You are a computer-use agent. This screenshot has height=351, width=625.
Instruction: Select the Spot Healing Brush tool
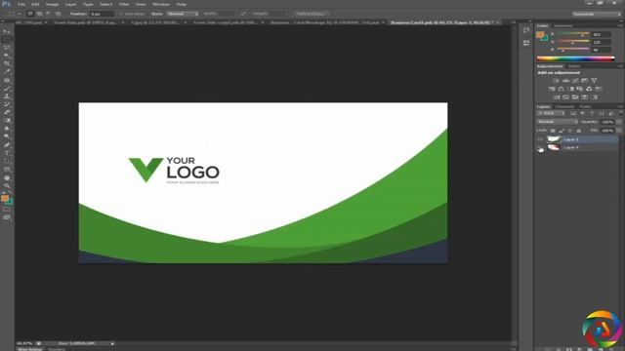pyautogui.click(x=7, y=80)
